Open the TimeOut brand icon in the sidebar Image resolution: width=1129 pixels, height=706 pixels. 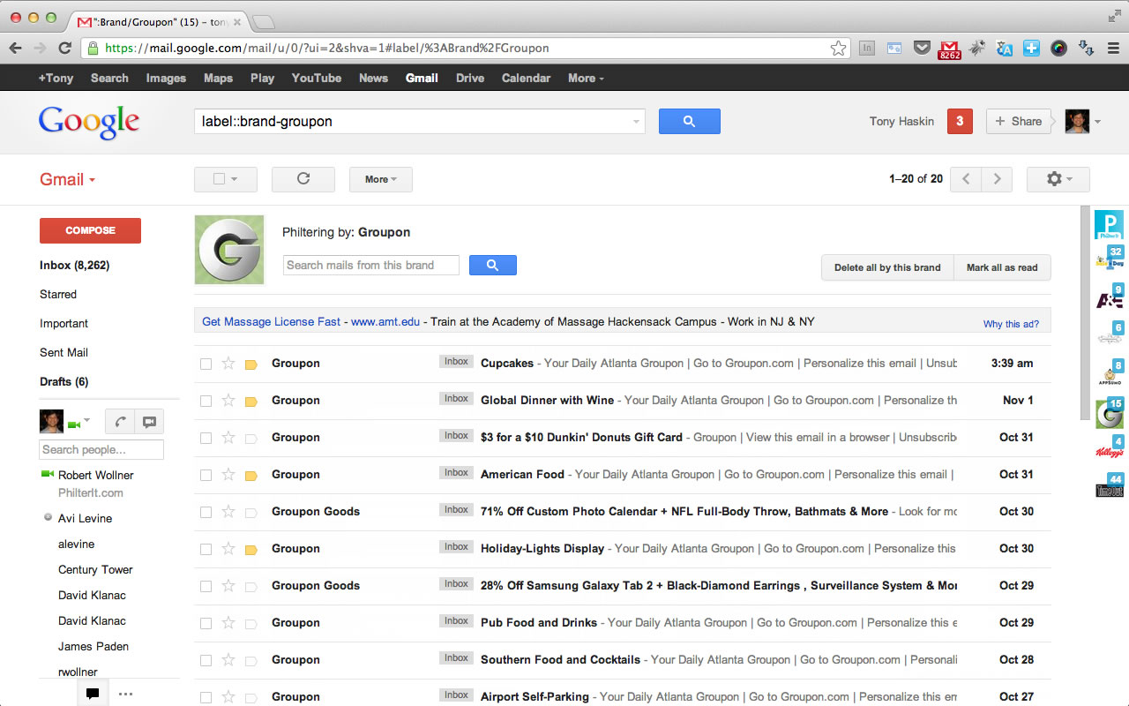click(x=1109, y=486)
